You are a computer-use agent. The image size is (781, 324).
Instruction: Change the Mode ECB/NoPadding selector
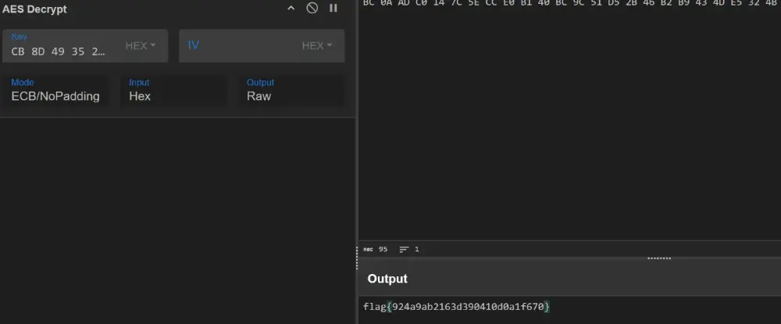[x=55, y=96]
